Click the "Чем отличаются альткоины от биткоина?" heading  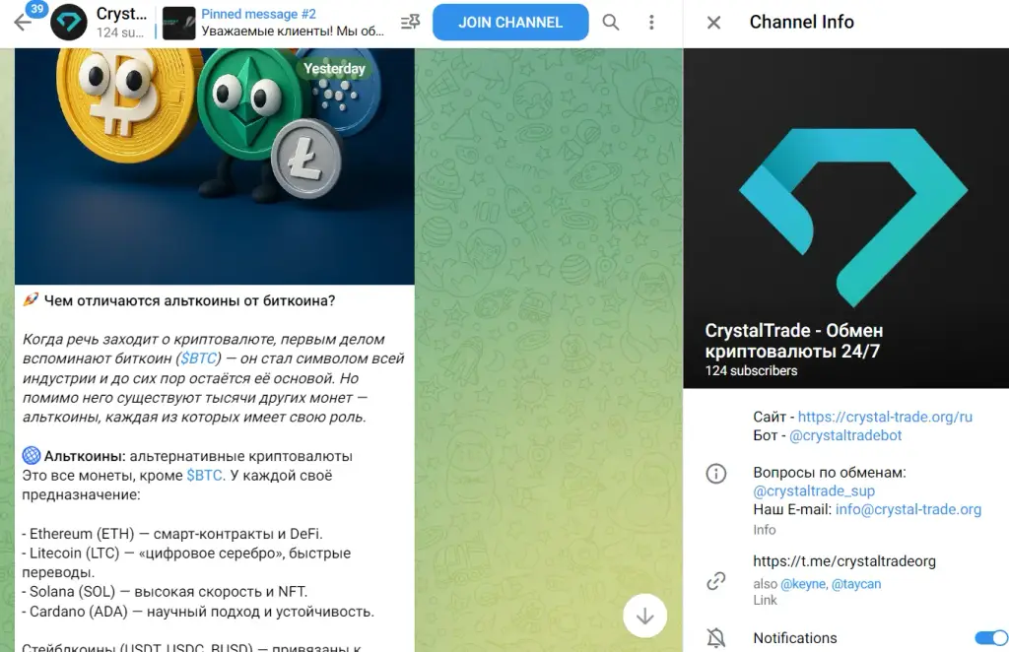pos(189,300)
